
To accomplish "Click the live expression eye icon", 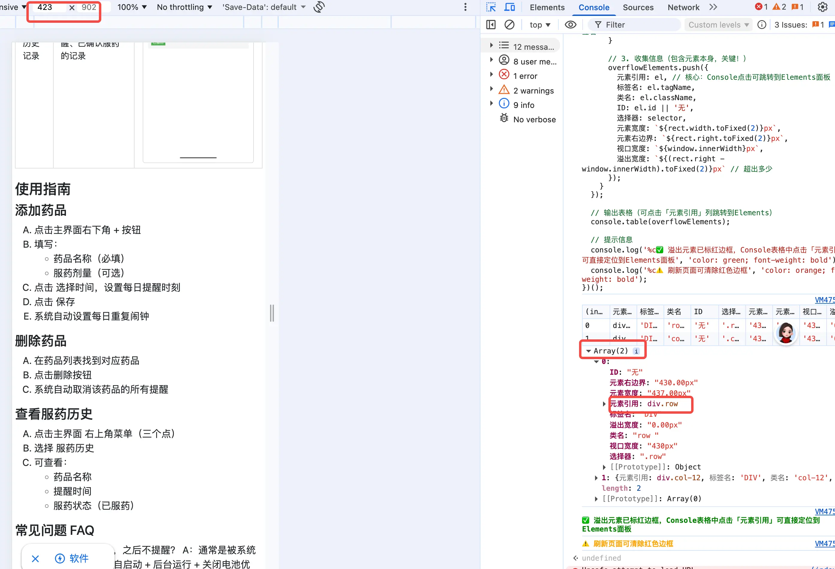I will pos(571,25).
